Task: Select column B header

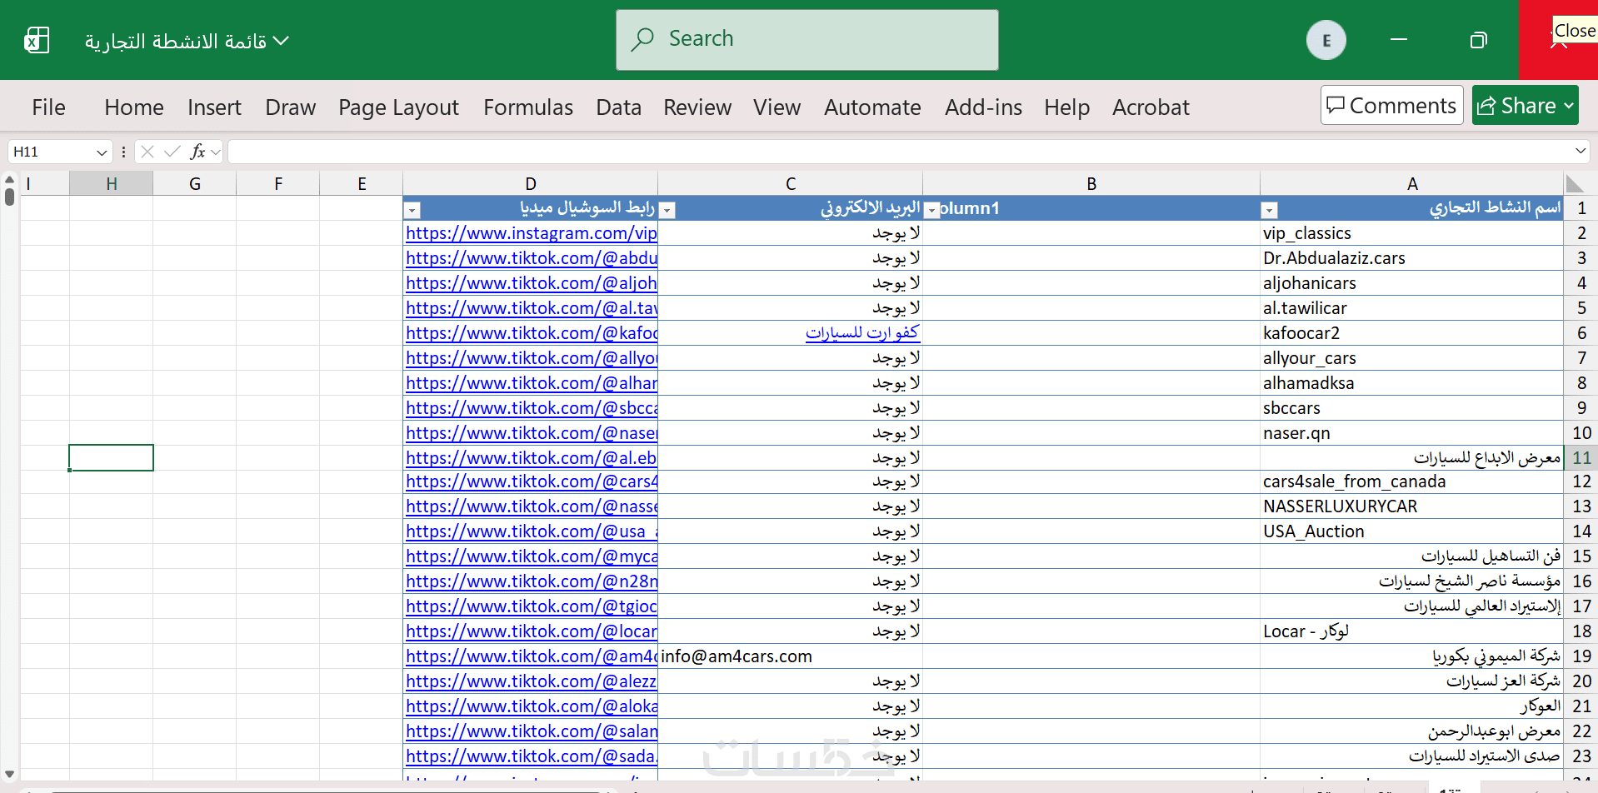Action: pyautogui.click(x=1091, y=184)
